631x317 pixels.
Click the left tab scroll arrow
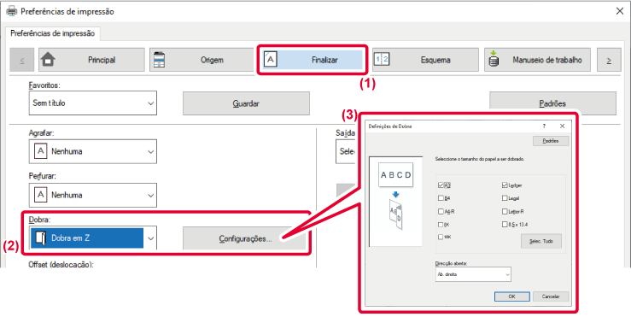click(x=21, y=60)
